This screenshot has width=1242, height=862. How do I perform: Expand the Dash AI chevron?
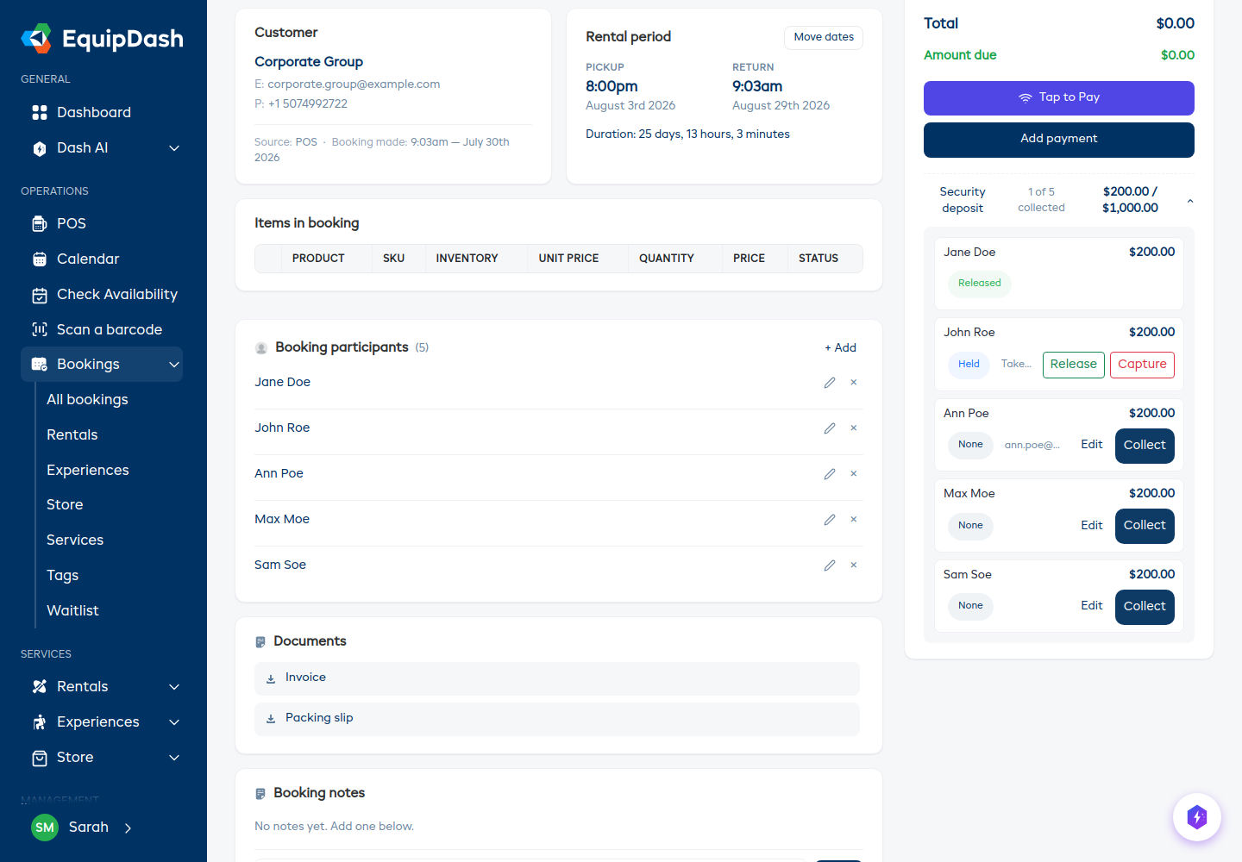click(174, 148)
